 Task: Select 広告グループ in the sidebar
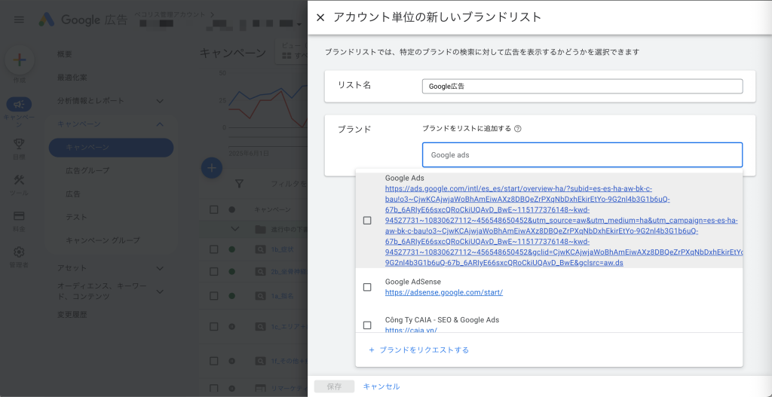(87, 170)
